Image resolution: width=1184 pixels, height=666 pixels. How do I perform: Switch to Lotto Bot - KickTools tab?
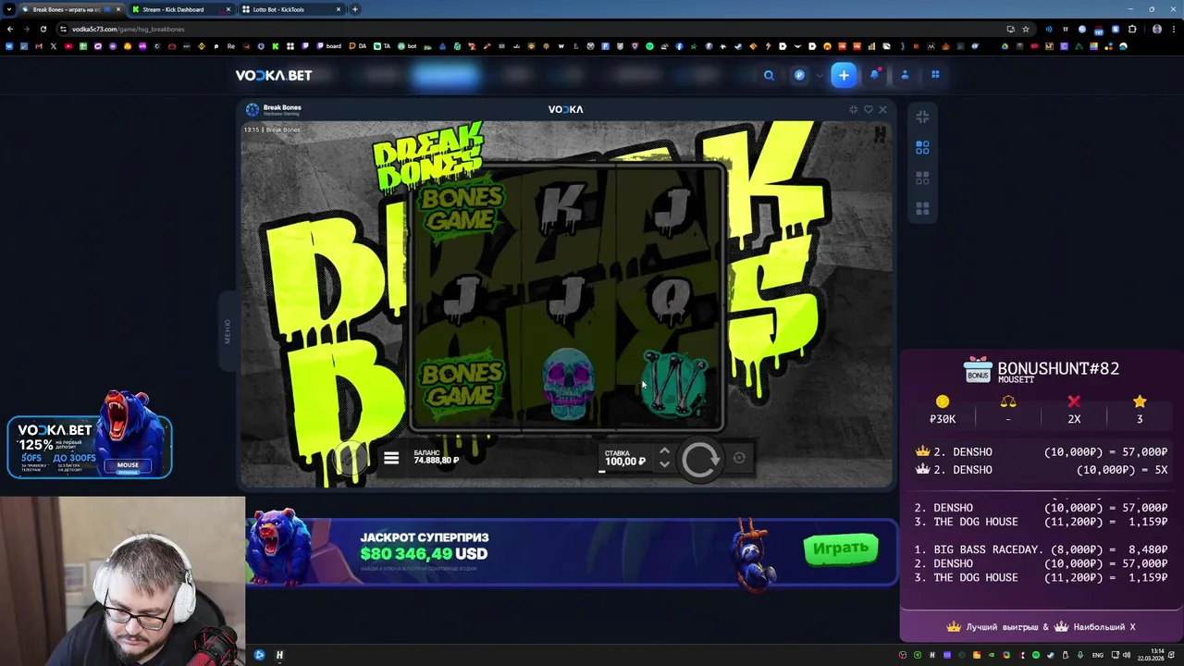pos(292,9)
